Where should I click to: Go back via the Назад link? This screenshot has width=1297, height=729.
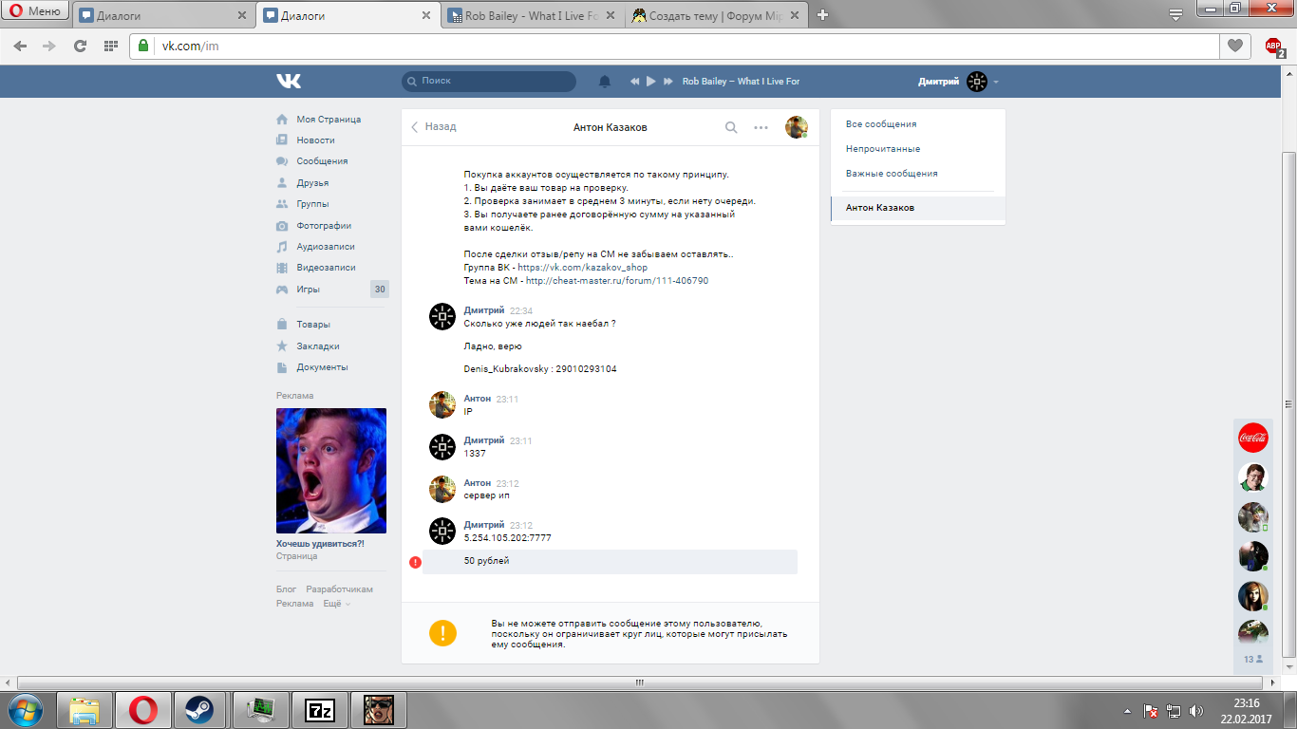434,126
